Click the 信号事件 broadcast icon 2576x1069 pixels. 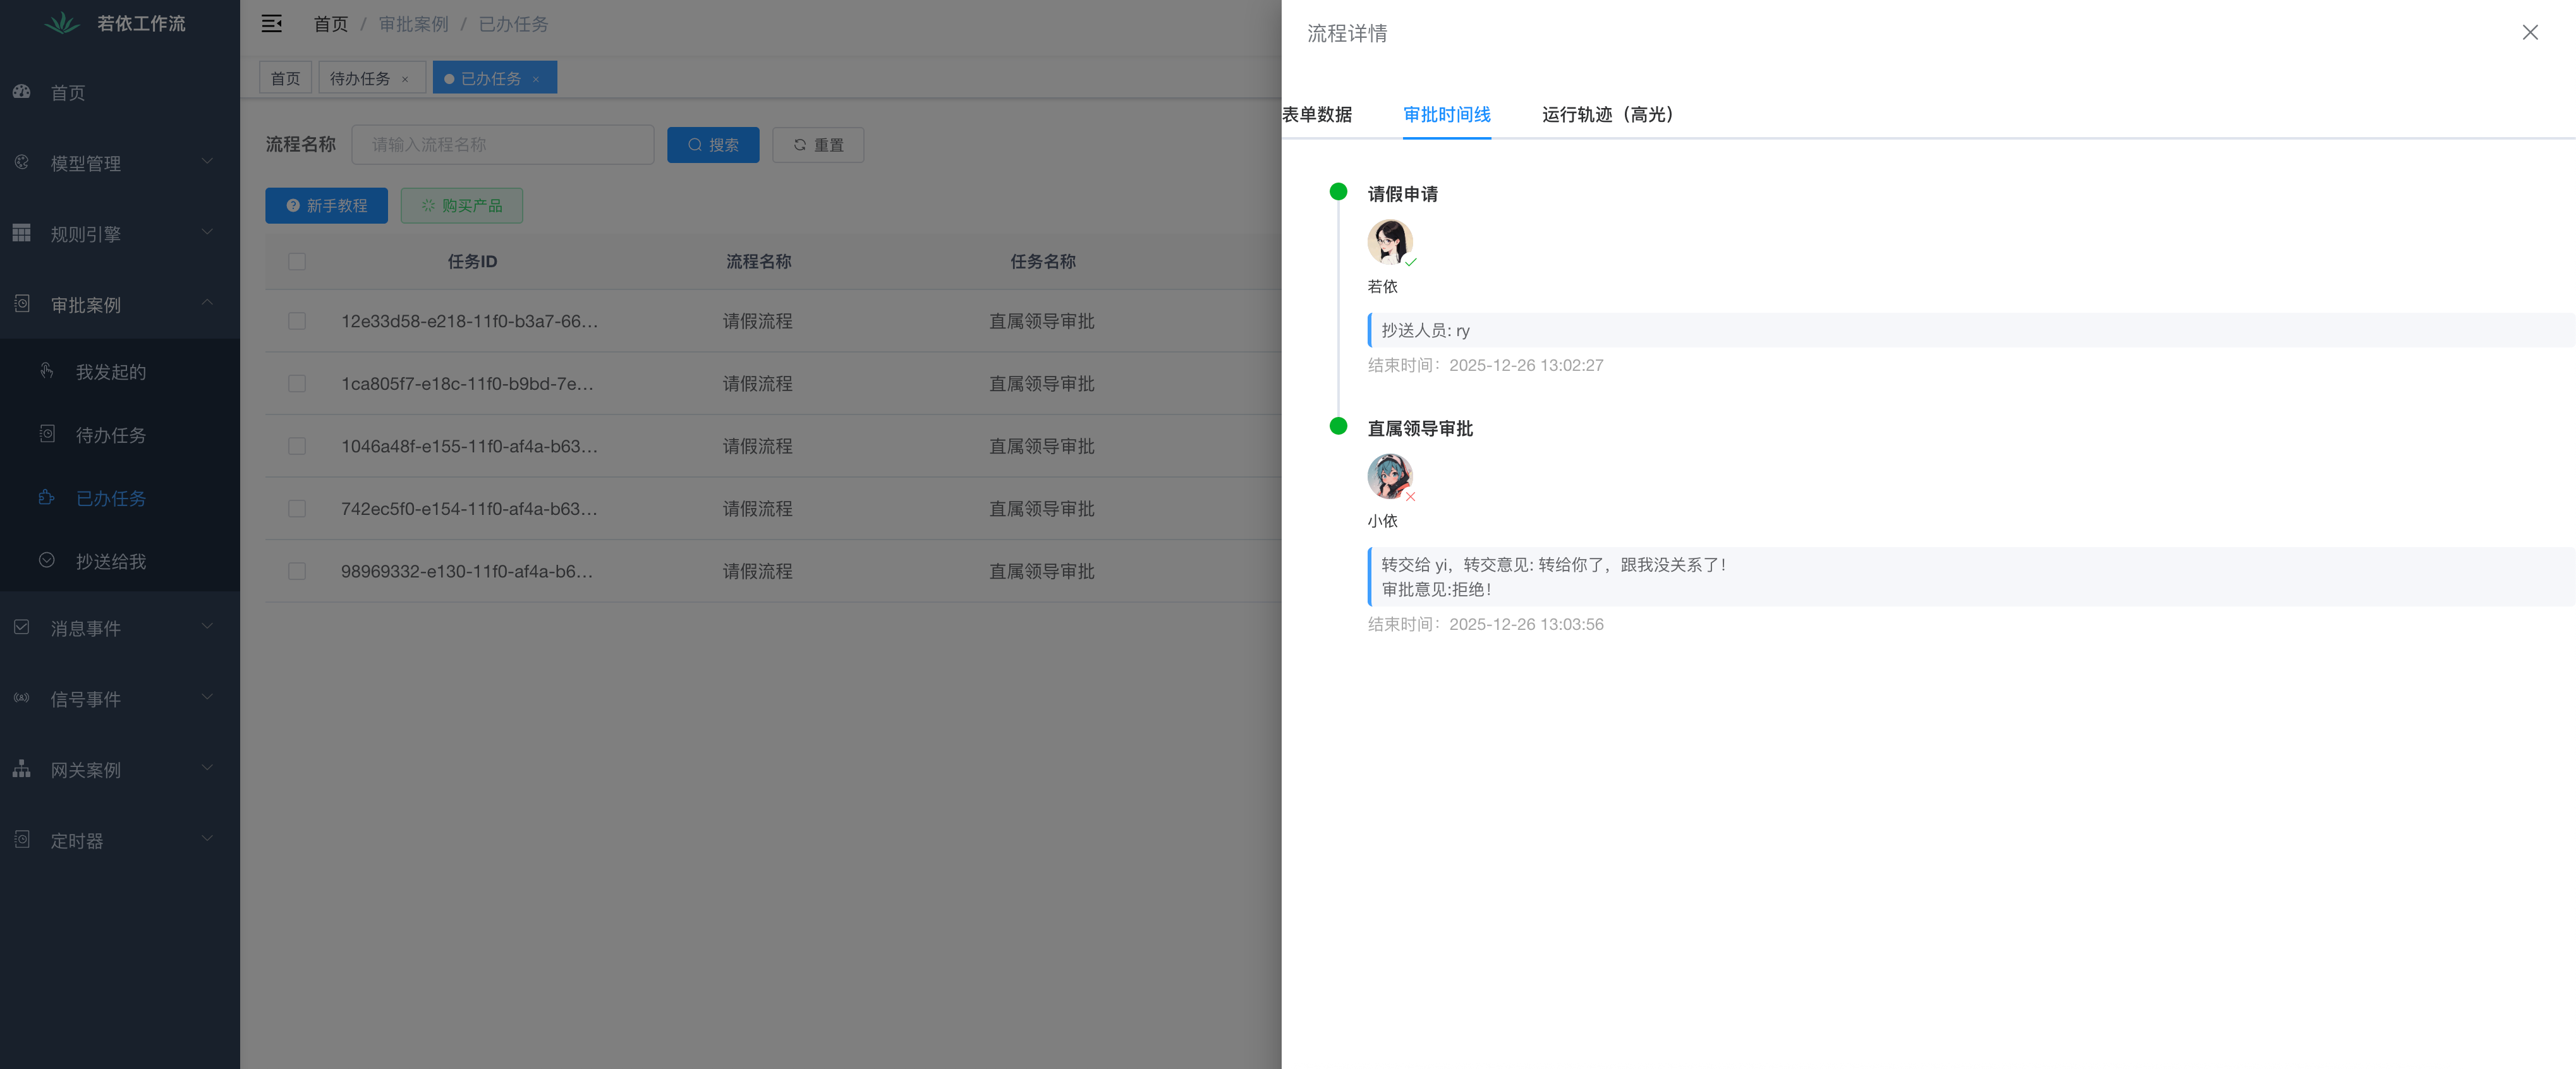click(22, 698)
